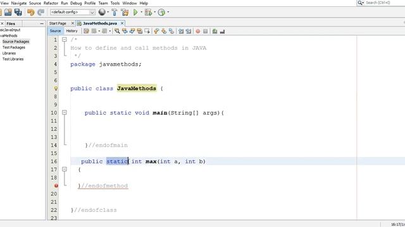Click Shift Line Left editor icon

point(181,31)
